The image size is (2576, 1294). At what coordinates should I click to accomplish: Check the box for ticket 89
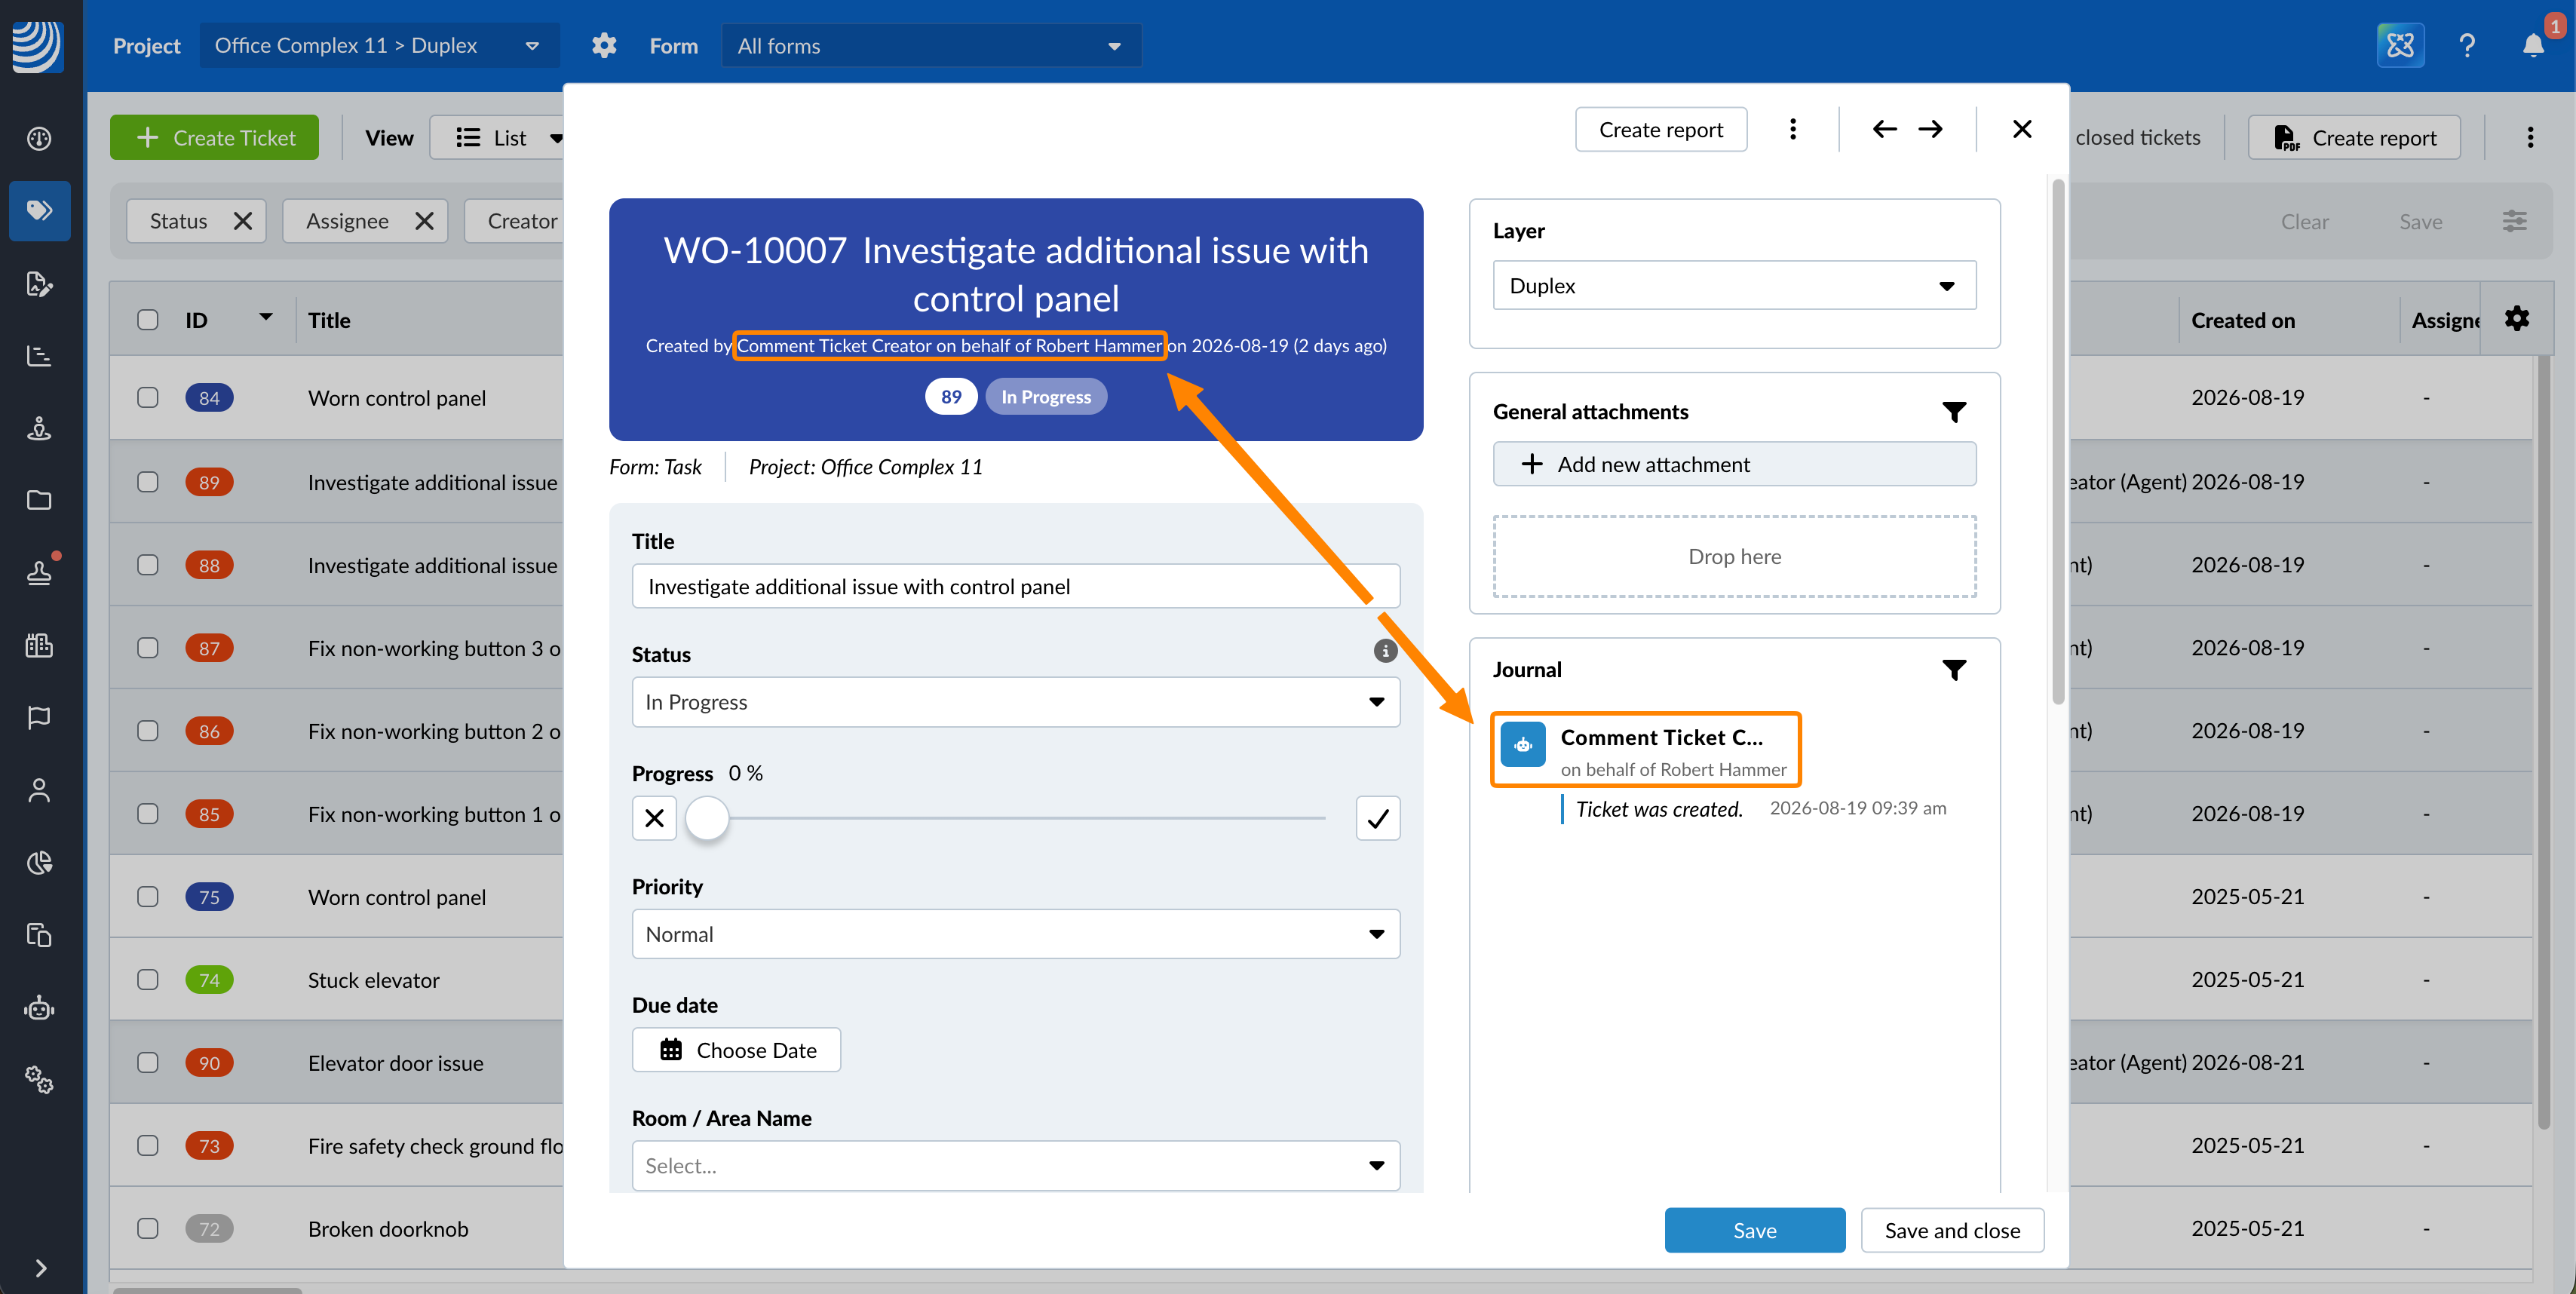tap(148, 482)
